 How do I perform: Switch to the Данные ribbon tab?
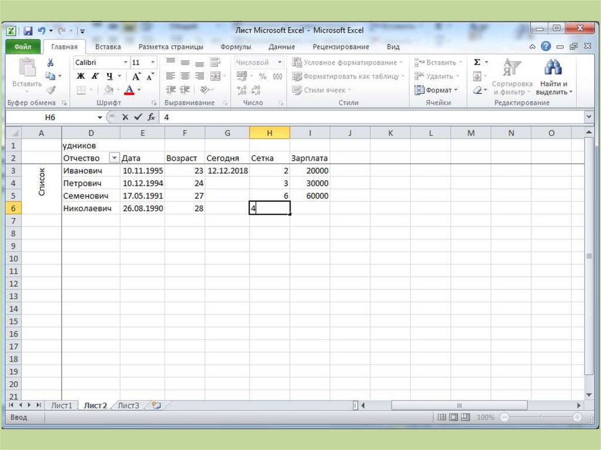click(x=282, y=47)
